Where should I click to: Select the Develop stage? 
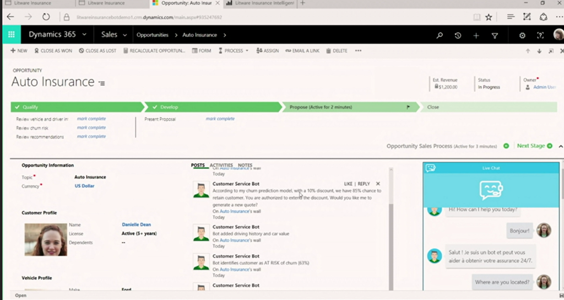214,107
